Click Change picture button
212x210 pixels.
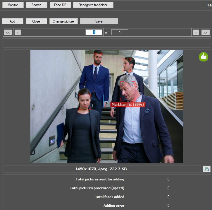tap(63, 21)
